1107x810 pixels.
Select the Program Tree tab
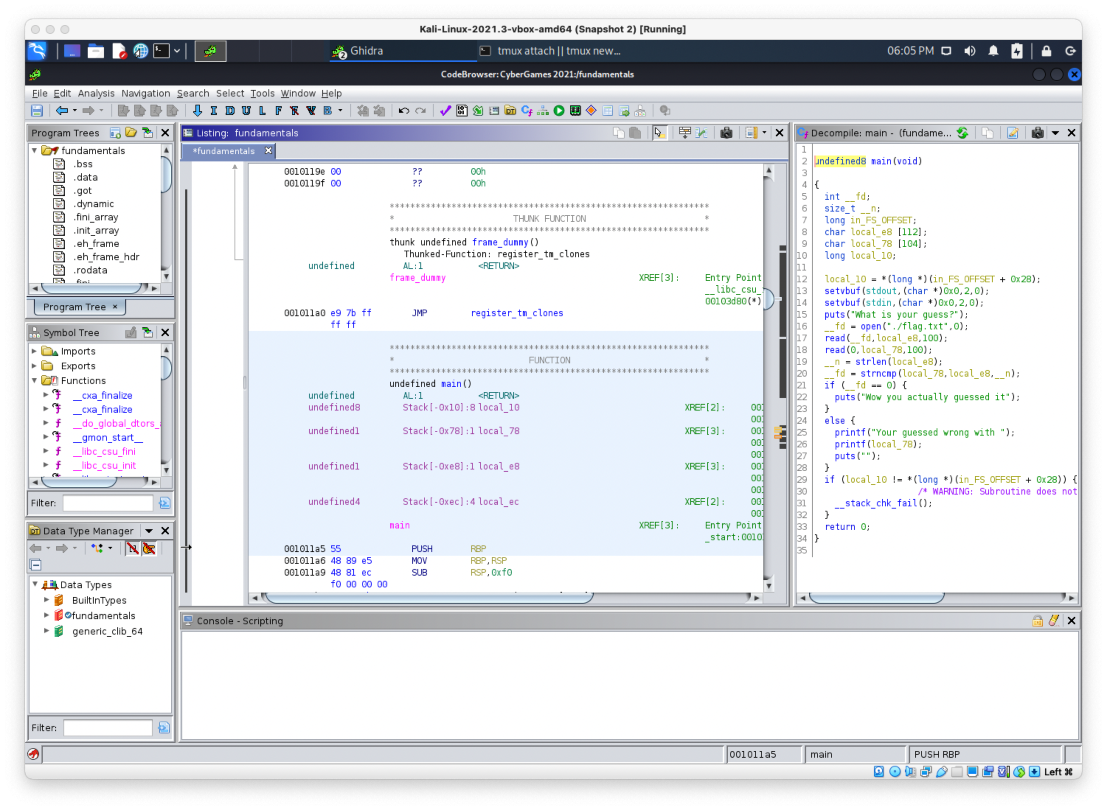(x=80, y=307)
